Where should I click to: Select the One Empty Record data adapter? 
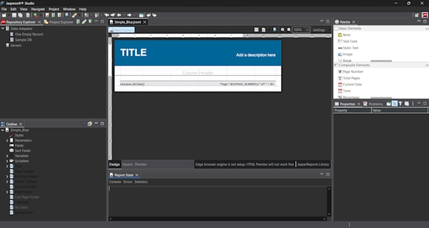[26, 34]
